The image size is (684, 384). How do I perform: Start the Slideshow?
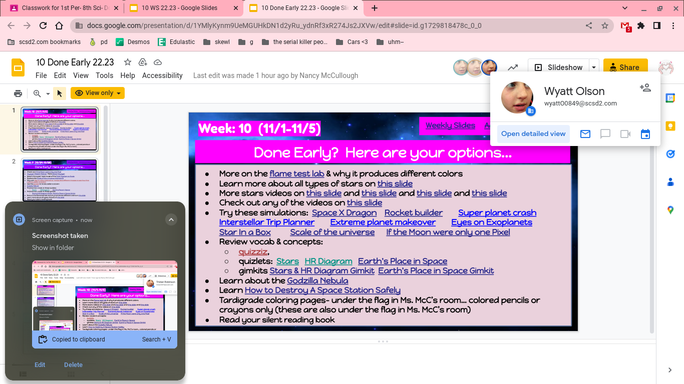[558, 67]
